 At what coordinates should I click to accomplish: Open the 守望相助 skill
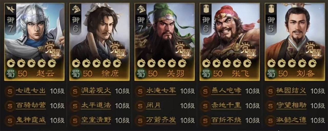tap(291, 106)
